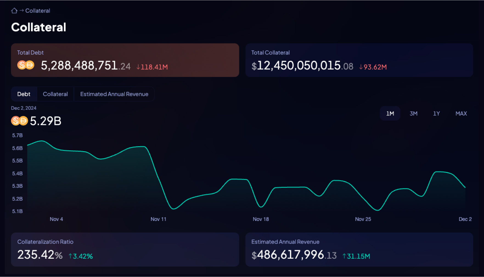Screen dimensions: 484x277
Task: Click the debt change ↓118.41M
Action: 152,67
